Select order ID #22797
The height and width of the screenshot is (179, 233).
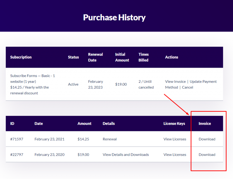[17, 154]
